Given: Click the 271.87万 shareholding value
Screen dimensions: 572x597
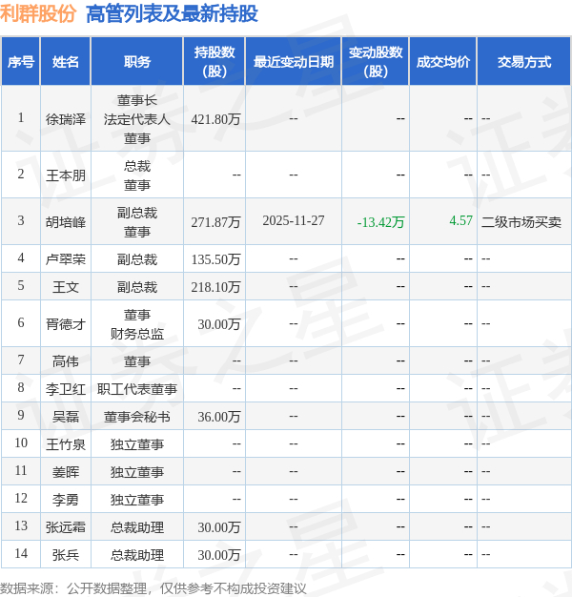Looking at the screenshot, I should click(x=215, y=222).
